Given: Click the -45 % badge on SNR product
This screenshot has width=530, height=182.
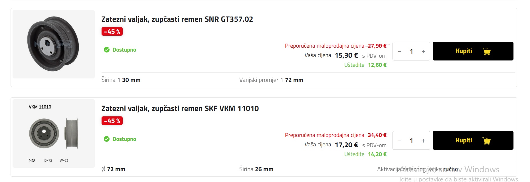Looking at the screenshot, I should [112, 31].
